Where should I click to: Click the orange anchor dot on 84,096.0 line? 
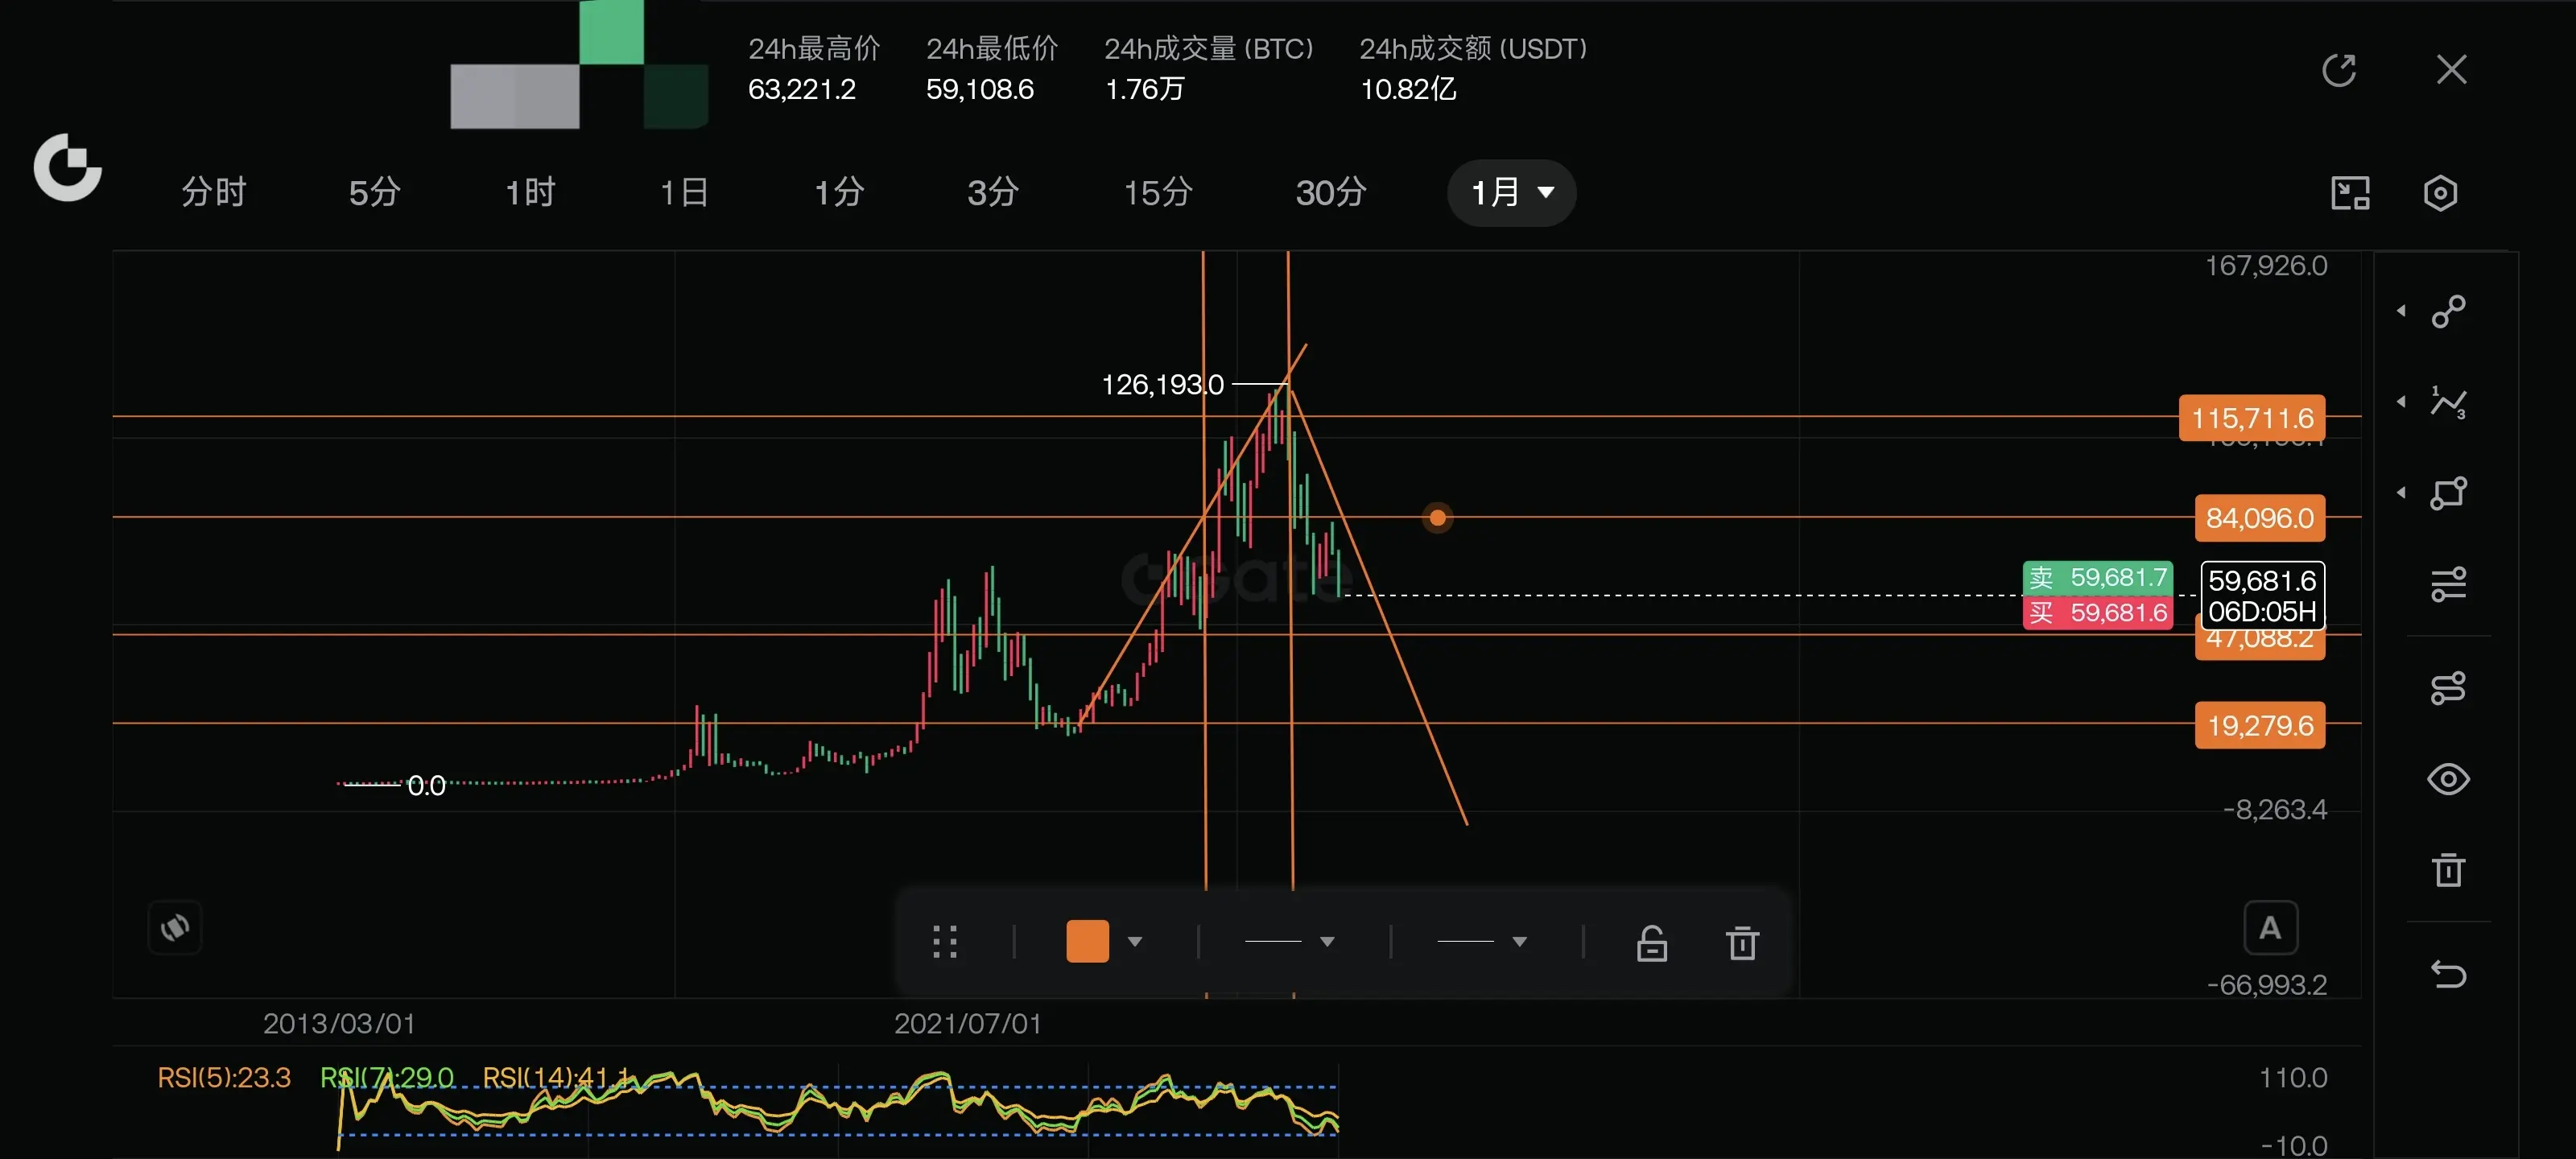pyautogui.click(x=1437, y=518)
